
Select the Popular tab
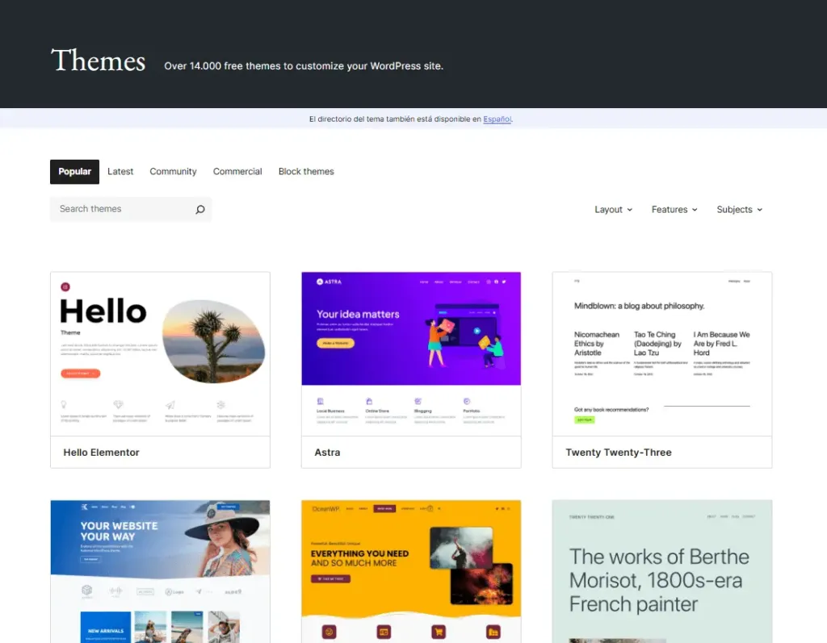tap(74, 172)
